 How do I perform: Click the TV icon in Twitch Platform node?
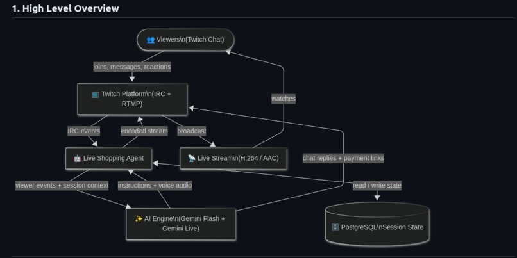[x=96, y=95]
